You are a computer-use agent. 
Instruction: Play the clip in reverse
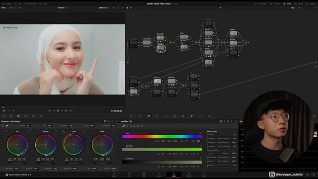pos(54,111)
